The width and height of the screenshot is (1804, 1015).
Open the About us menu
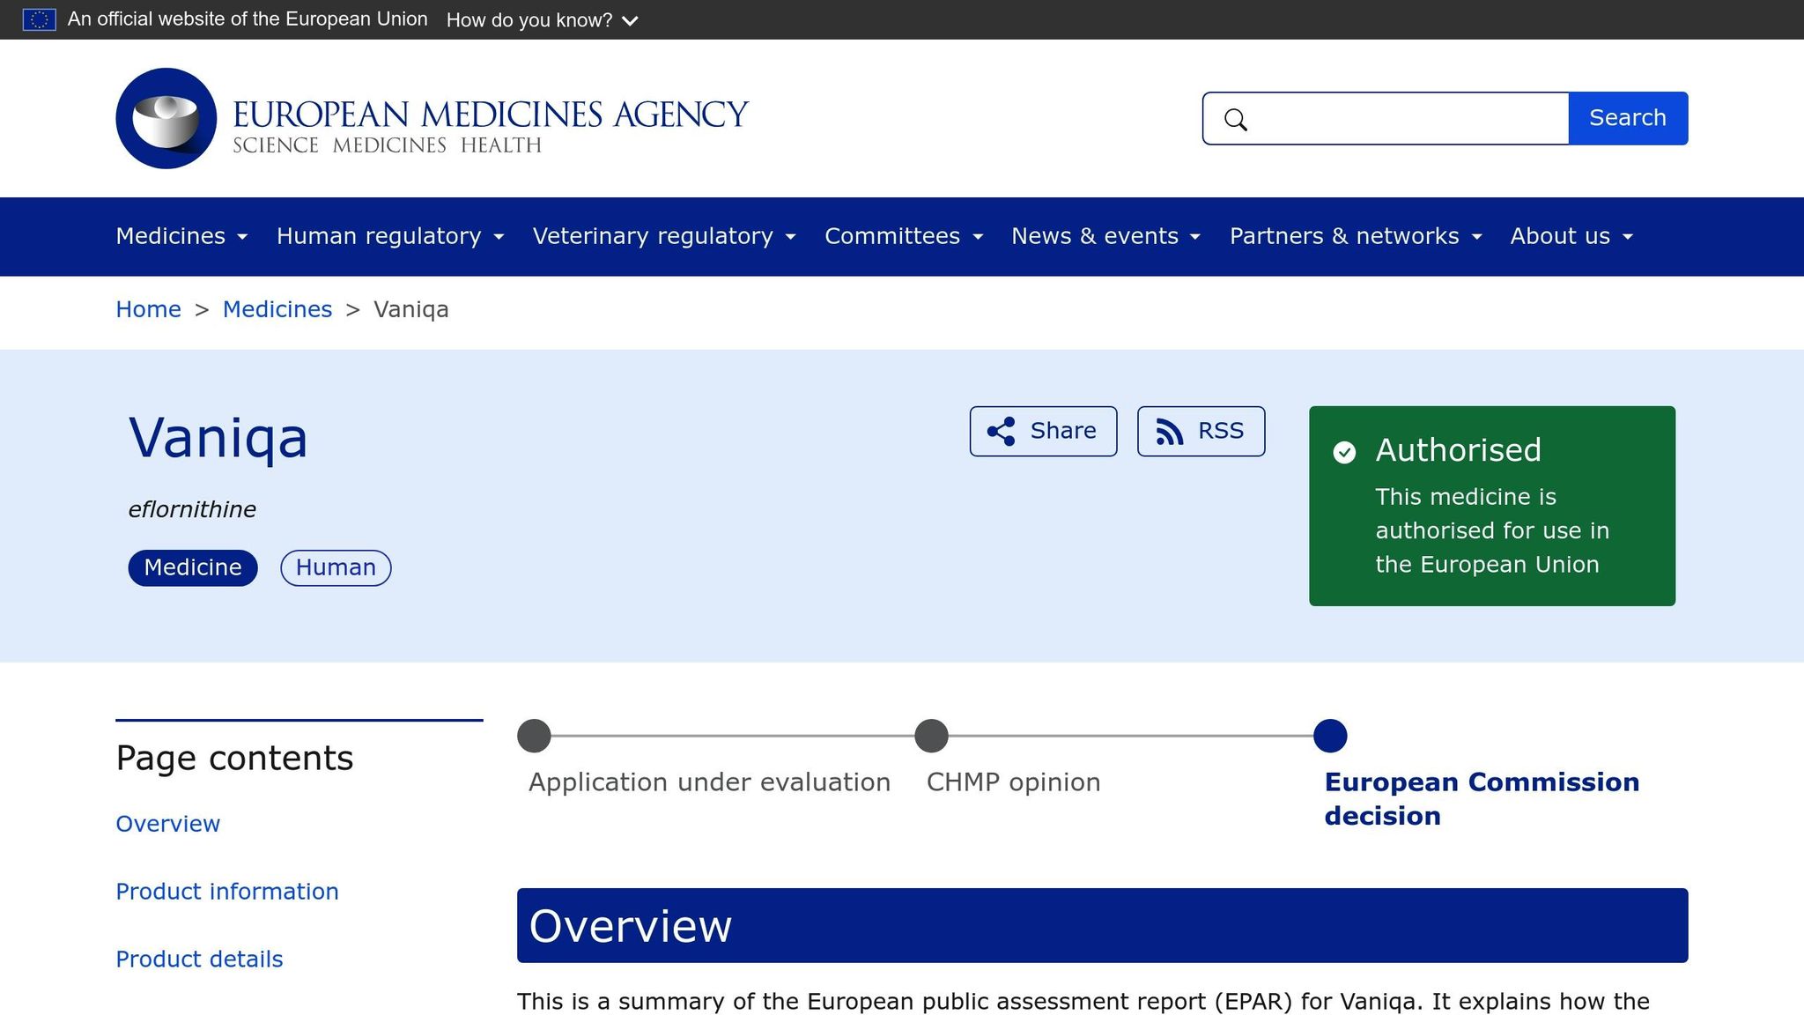coord(1571,236)
